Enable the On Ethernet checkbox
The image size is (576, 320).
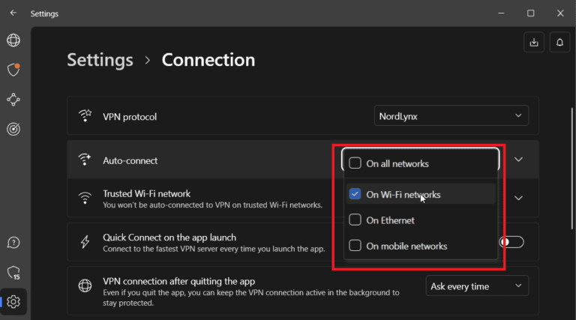coord(355,220)
